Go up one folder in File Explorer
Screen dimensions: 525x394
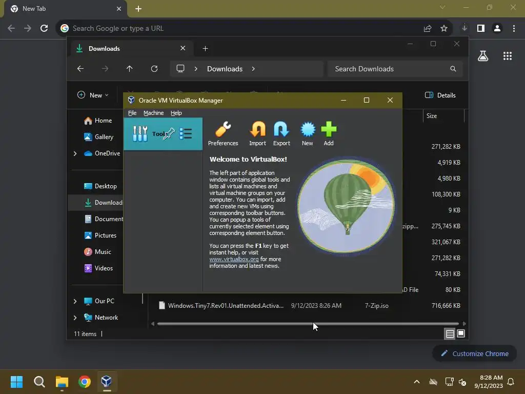coord(130,69)
